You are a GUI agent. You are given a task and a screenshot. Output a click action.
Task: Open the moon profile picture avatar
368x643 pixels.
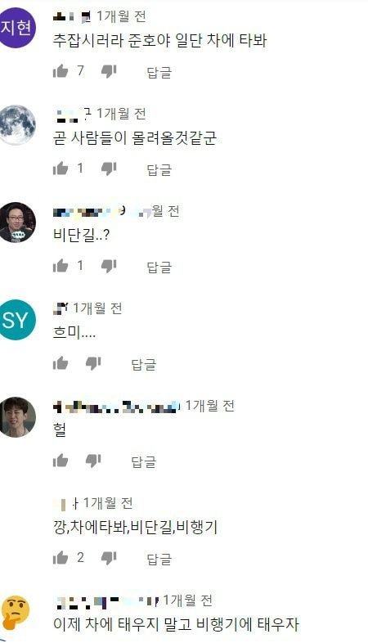[x=17, y=125]
